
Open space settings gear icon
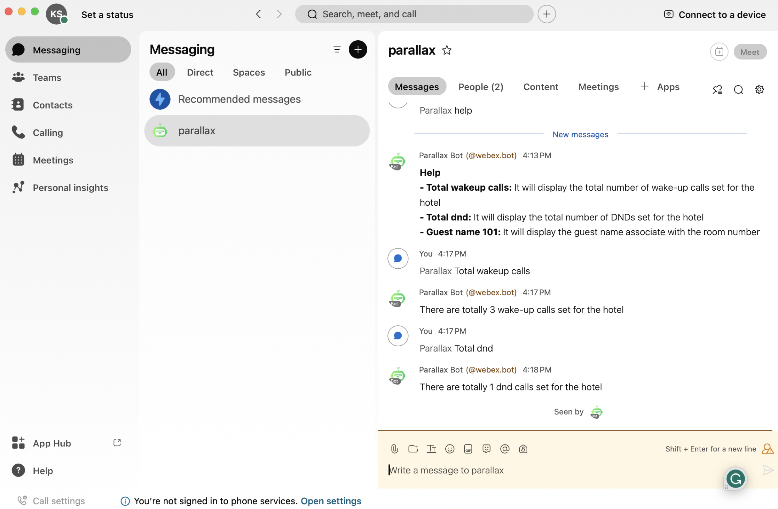pos(759,89)
